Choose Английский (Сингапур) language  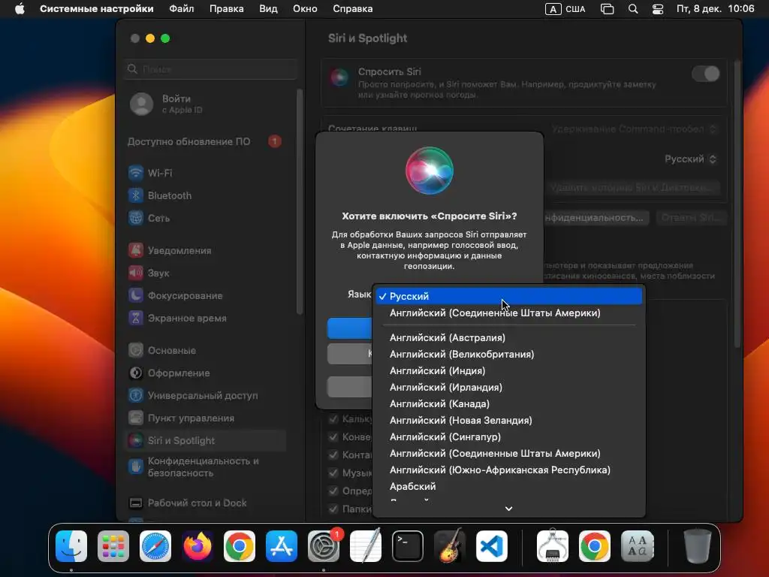pyautogui.click(x=508, y=437)
